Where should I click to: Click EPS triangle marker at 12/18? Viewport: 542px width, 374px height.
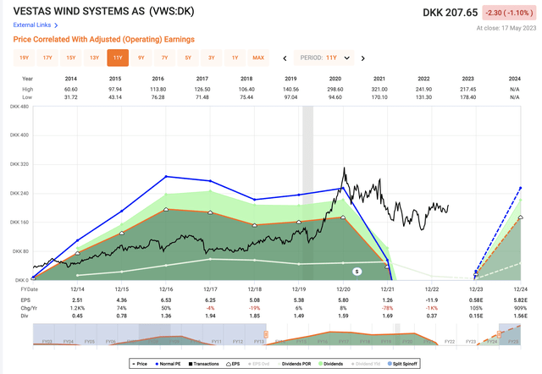255,225
